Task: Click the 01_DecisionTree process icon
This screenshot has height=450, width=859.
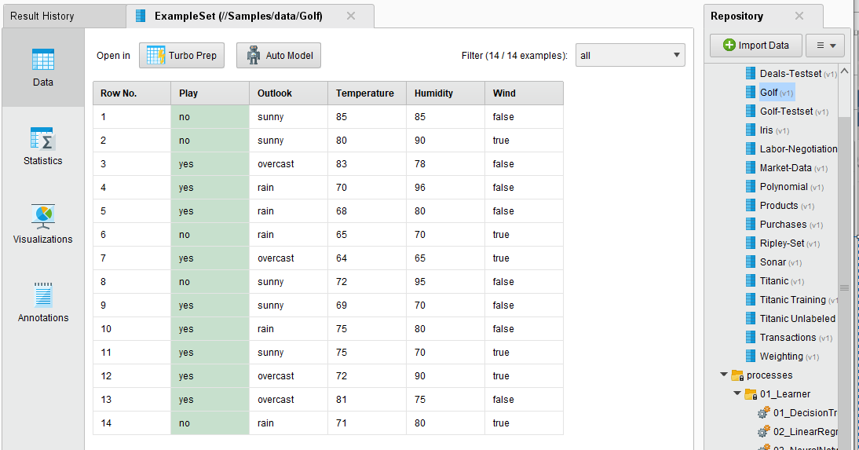Action: coord(763,413)
